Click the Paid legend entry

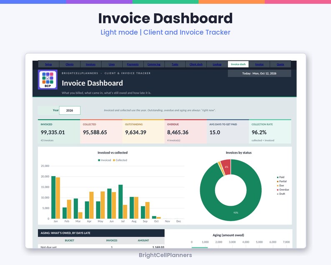(281, 177)
